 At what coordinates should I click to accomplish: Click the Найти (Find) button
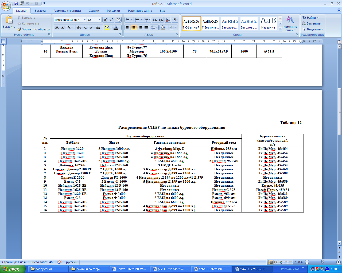(311, 18)
